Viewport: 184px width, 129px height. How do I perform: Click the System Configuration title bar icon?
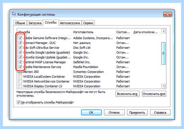pyautogui.click(x=14, y=14)
